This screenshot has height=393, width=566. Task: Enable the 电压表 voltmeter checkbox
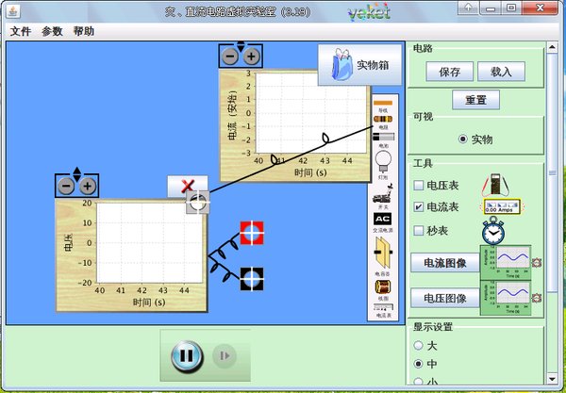click(x=418, y=186)
